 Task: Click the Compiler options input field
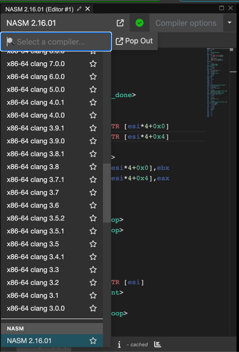pyautogui.click(x=186, y=23)
